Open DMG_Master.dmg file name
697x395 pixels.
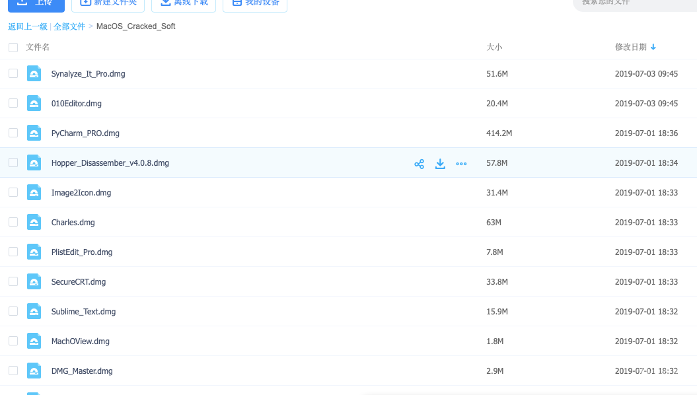click(82, 371)
